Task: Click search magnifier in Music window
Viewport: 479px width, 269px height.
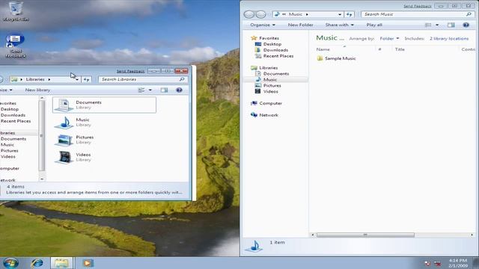Action: [469, 14]
